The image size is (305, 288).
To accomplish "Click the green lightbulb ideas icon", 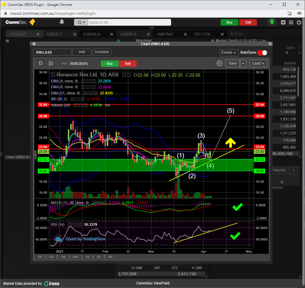I will [272, 22].
